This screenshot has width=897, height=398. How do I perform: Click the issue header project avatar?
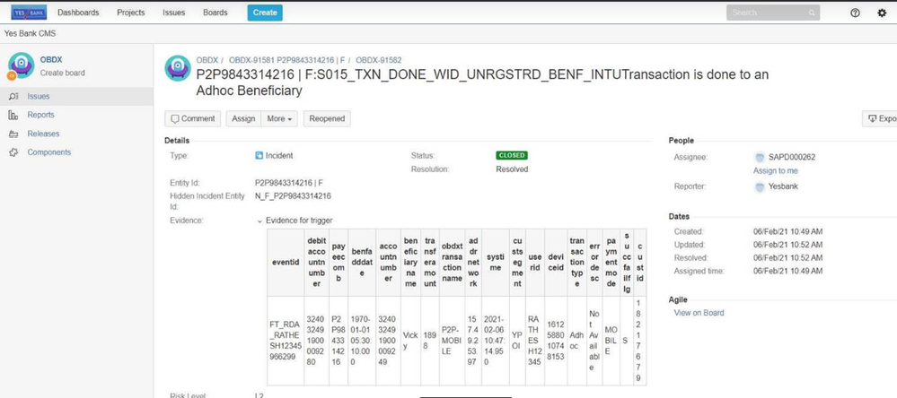click(178, 68)
